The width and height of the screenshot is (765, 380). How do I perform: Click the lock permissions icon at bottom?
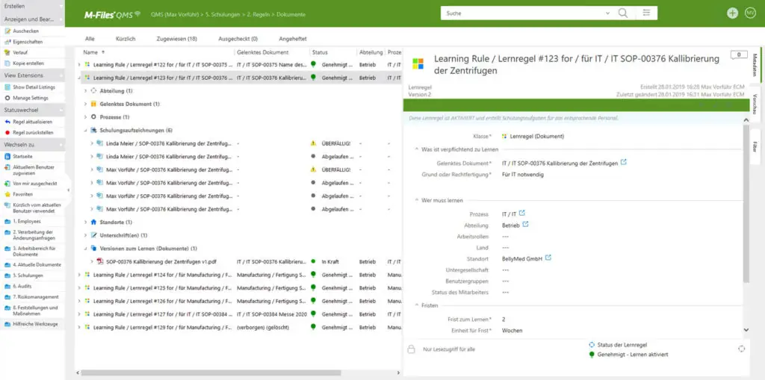pyautogui.click(x=412, y=349)
